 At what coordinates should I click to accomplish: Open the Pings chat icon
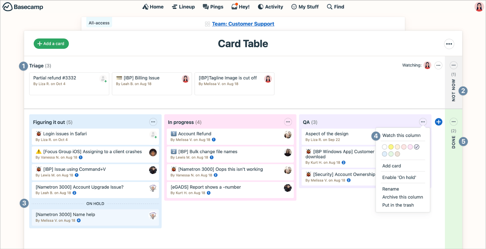(206, 7)
